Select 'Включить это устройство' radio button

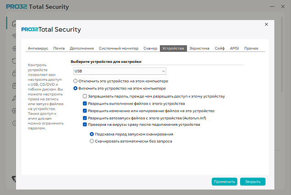(75, 88)
